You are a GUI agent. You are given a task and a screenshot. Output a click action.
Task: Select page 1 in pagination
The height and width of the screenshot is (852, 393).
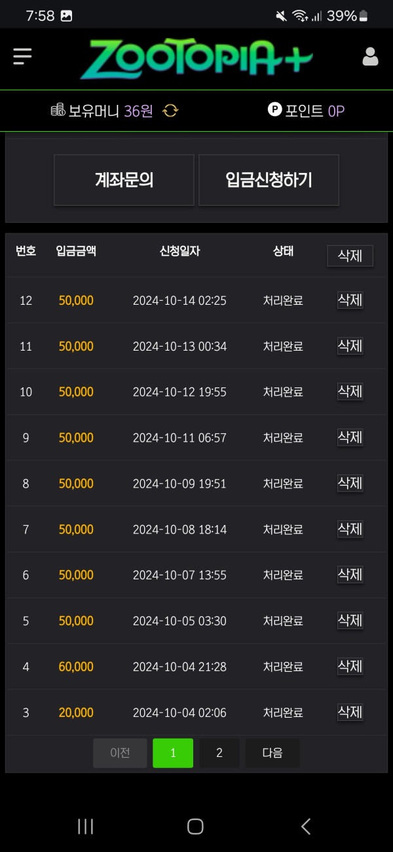pos(173,753)
